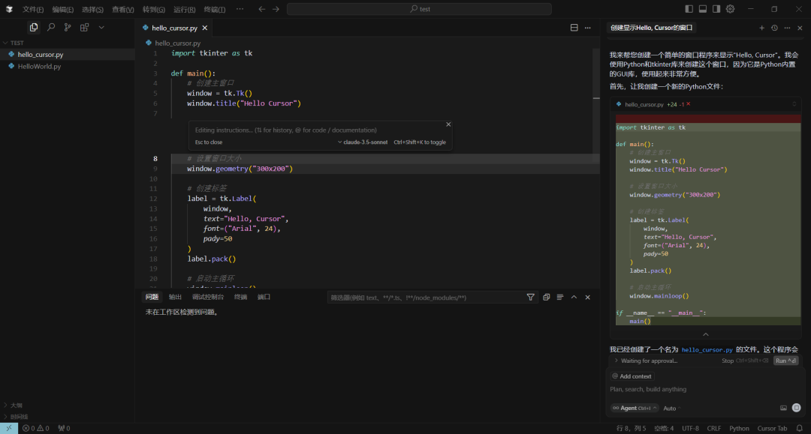
Task: Open the Agent mode dropdown
Action: coord(634,409)
